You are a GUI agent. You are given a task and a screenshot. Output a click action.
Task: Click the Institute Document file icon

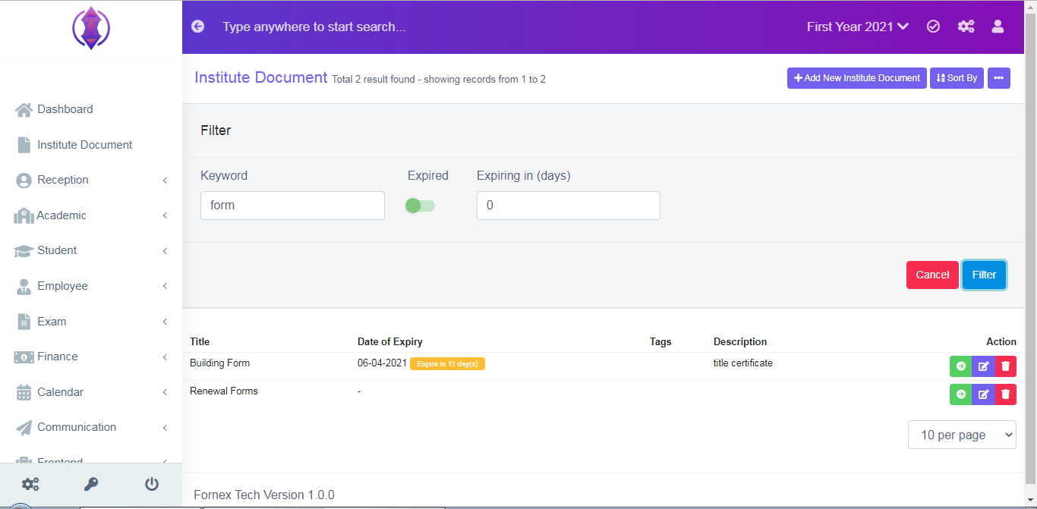coord(24,145)
